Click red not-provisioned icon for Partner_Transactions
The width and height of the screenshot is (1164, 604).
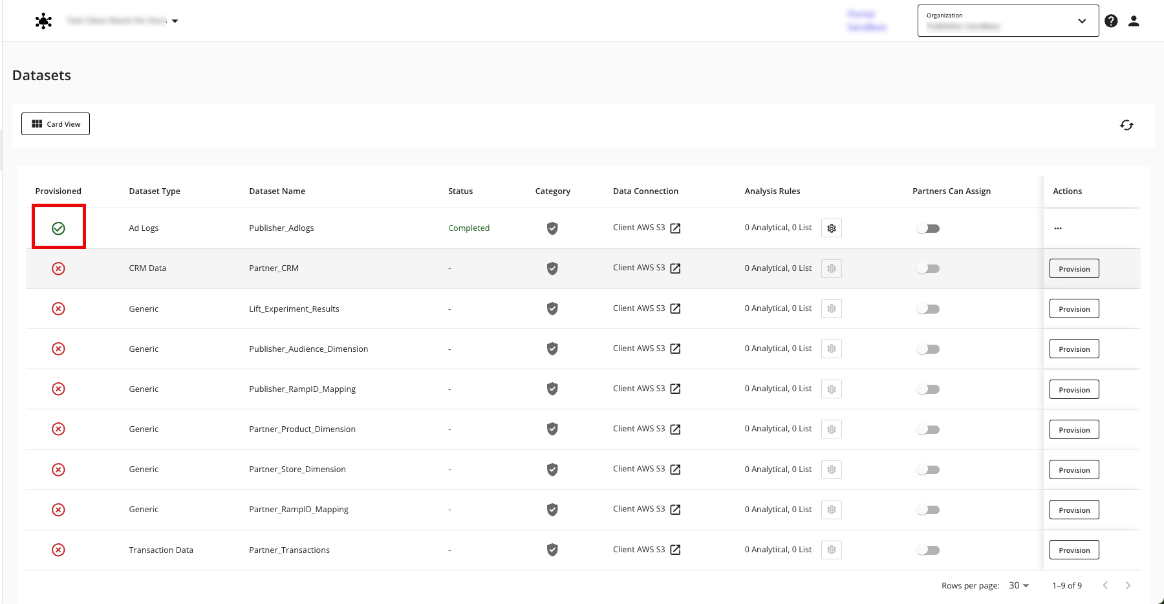[58, 550]
